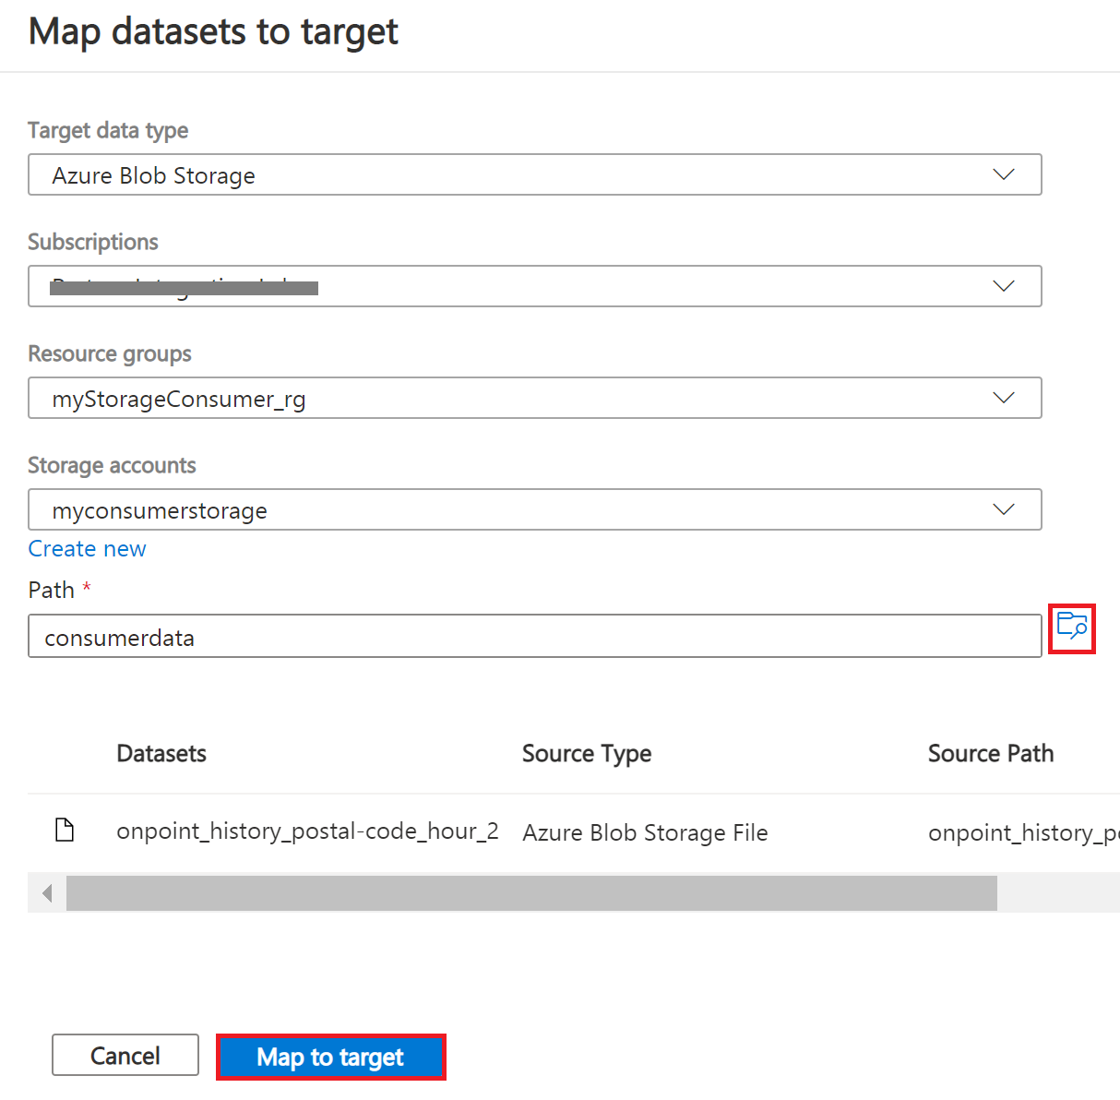This screenshot has width=1120, height=1100.
Task: Click the Map to target button
Action: [330, 1057]
